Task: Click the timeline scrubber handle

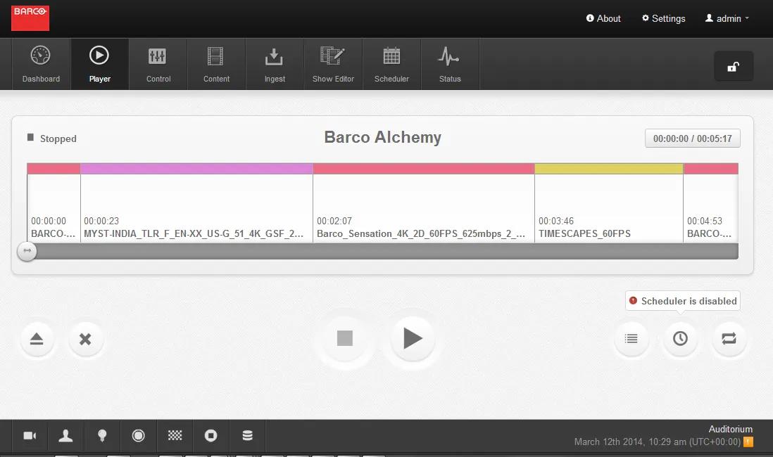Action: [x=27, y=251]
